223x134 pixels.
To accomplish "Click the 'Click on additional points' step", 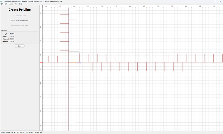I will point(20,20).
